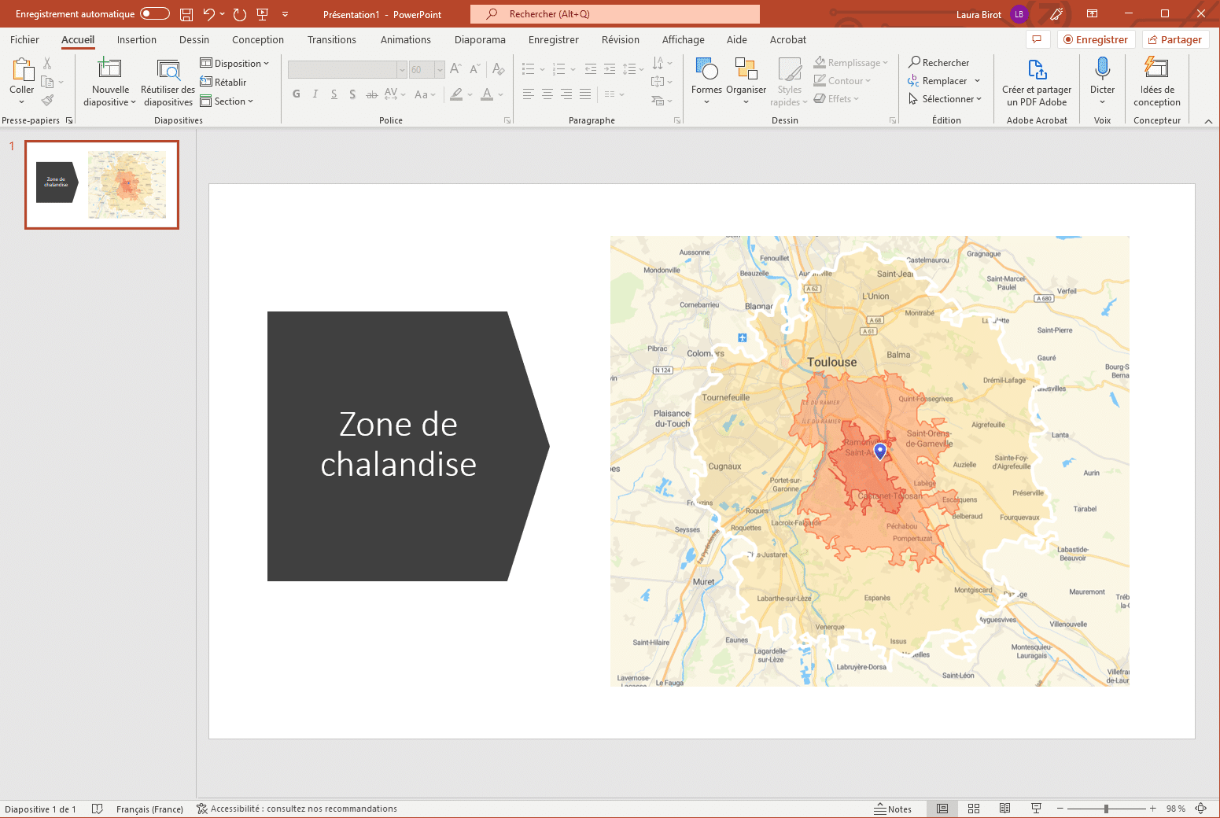Open the quick access toolbar customize arrow

[285, 14]
